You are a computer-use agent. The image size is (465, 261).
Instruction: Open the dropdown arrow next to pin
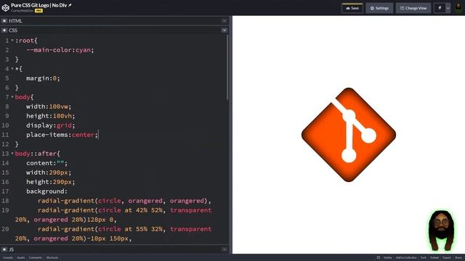(448, 8)
